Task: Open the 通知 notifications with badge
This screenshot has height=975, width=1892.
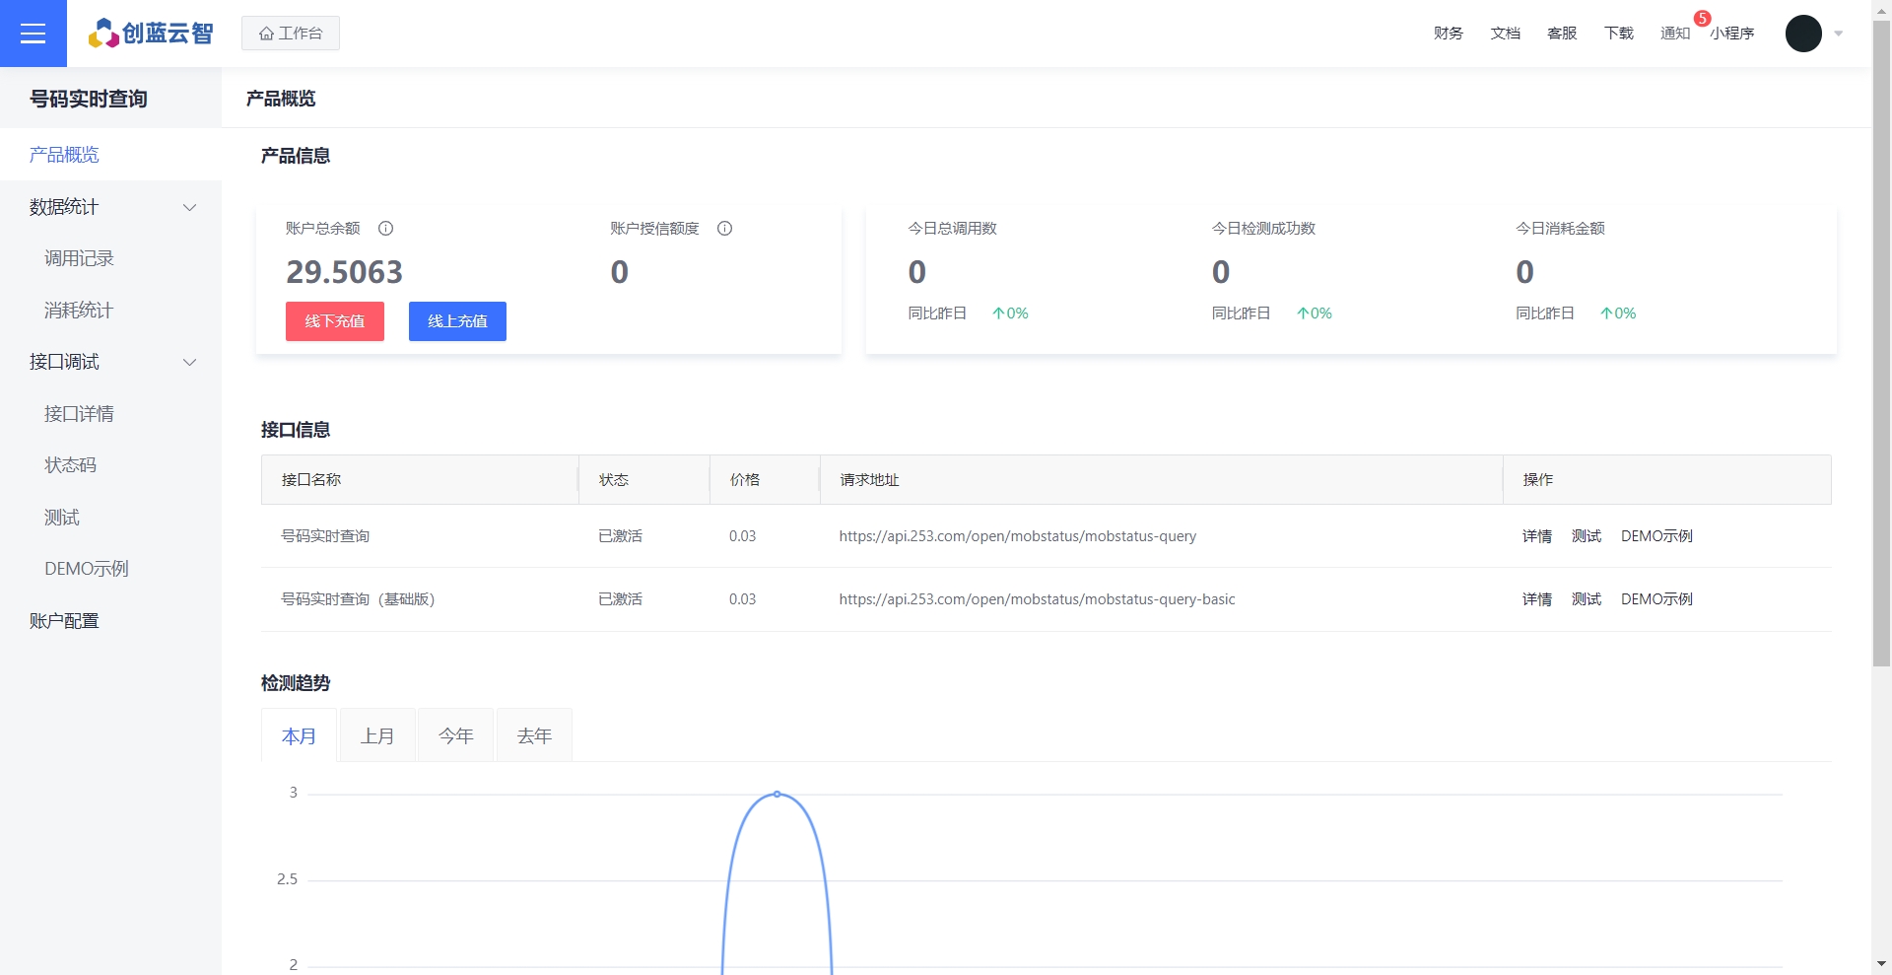Action: (1674, 34)
